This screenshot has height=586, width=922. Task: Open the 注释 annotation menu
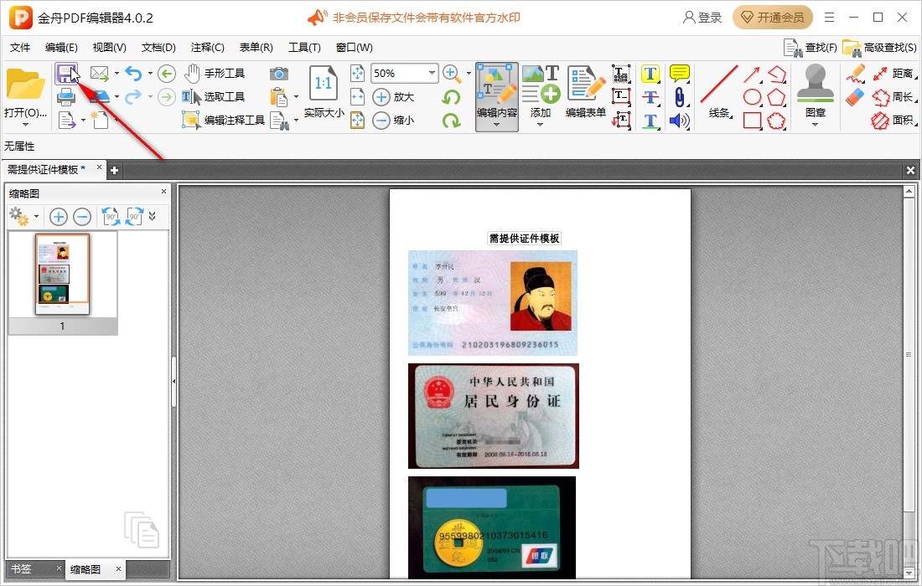[x=207, y=48]
